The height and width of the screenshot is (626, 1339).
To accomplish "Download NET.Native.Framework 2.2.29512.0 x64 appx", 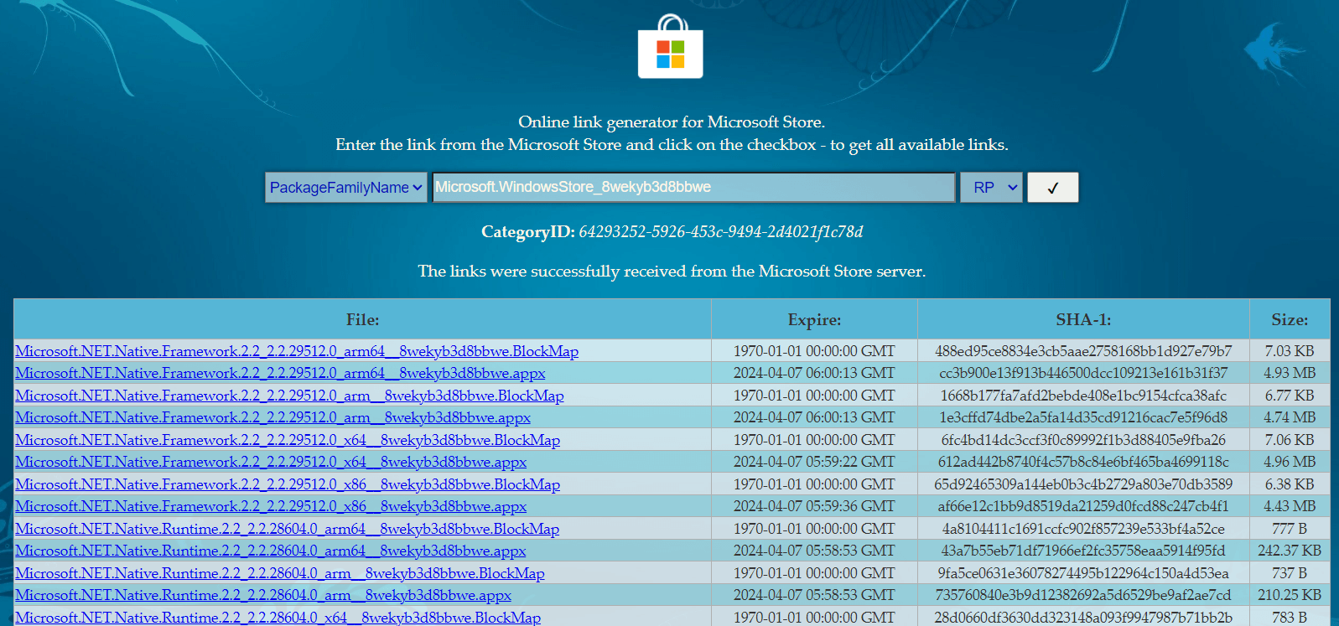I will tap(271, 462).
